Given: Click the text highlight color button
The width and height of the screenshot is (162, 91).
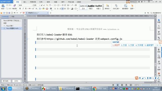Looking at the screenshot, I should click(x=43, y=9).
